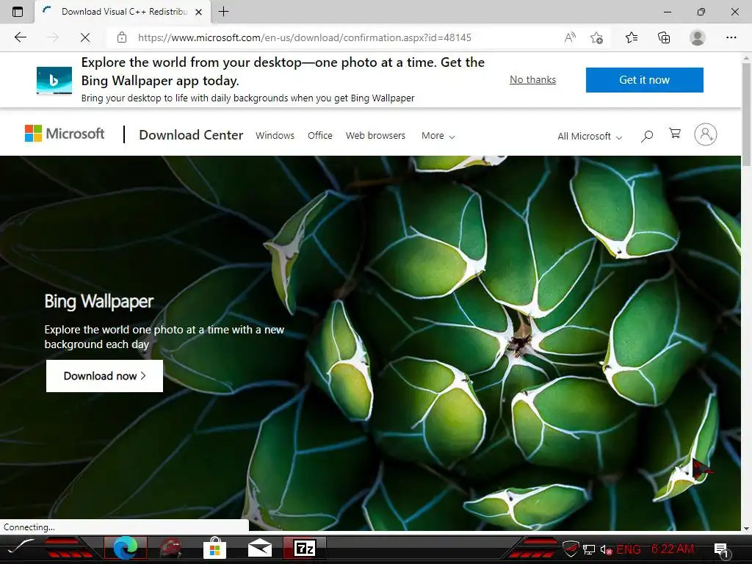Viewport: 752px width, 564px height.
Task: View site lock information
Action: (x=122, y=37)
